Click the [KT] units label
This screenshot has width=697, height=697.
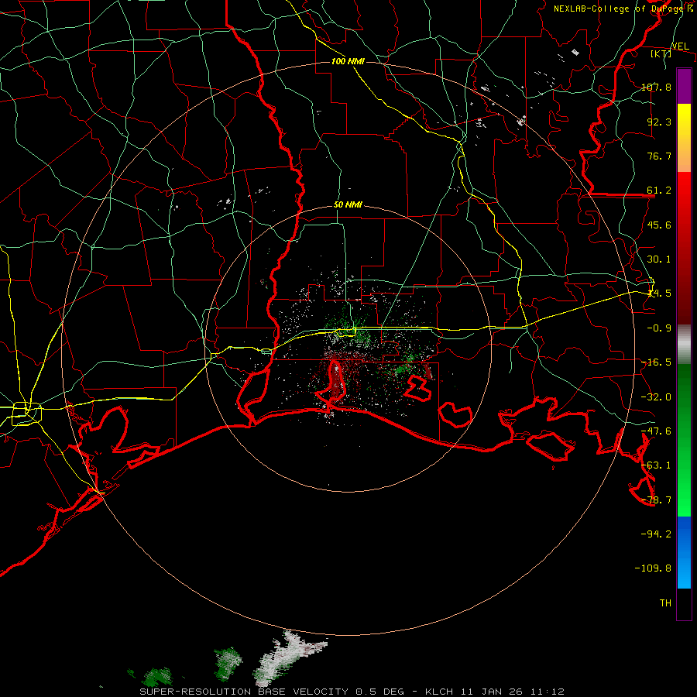(x=661, y=53)
